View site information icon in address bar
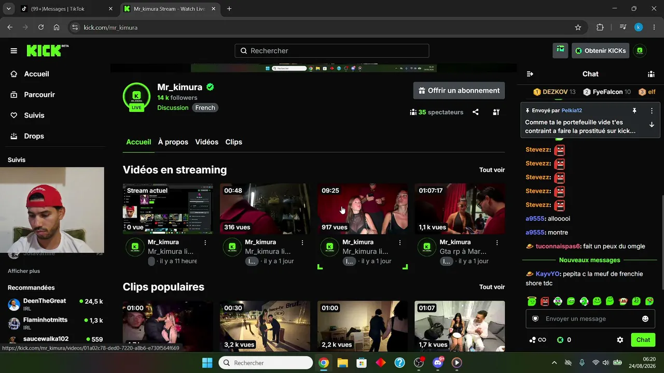The height and width of the screenshot is (373, 664). point(75,27)
